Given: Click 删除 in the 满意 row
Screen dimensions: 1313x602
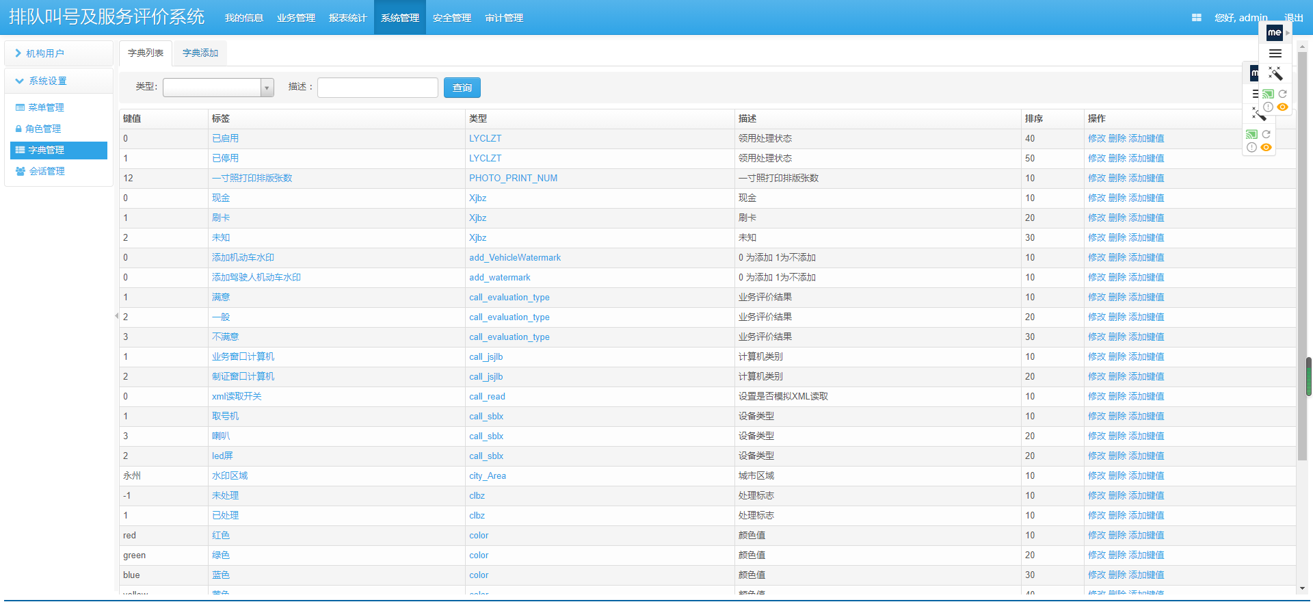Looking at the screenshot, I should tap(1117, 297).
